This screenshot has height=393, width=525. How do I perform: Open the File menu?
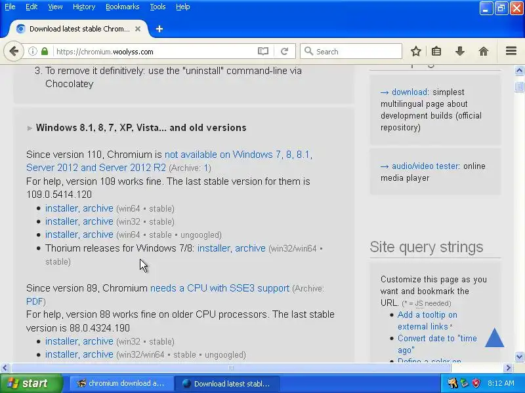point(10,7)
